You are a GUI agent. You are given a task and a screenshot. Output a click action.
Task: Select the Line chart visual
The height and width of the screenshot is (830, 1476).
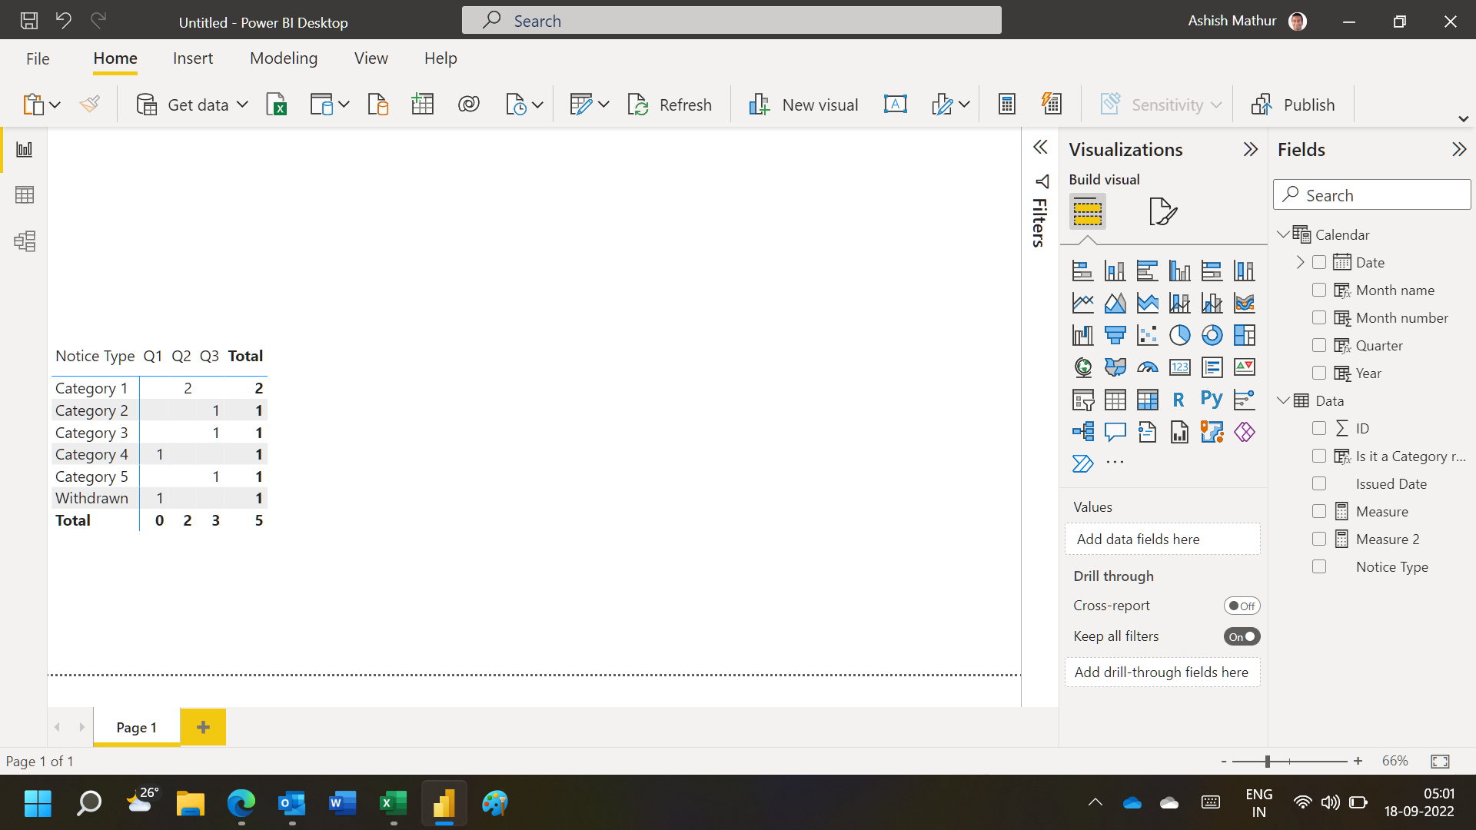tap(1083, 303)
